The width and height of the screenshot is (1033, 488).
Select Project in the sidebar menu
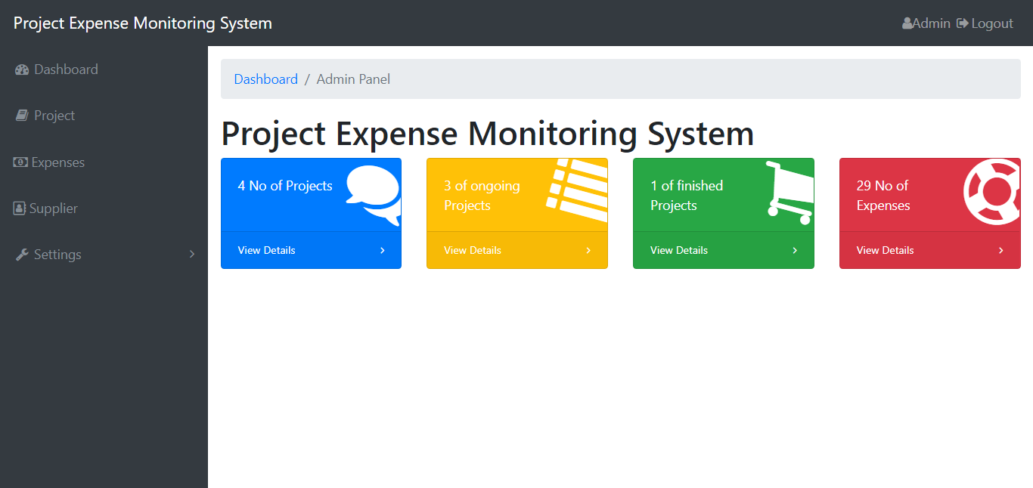click(54, 115)
